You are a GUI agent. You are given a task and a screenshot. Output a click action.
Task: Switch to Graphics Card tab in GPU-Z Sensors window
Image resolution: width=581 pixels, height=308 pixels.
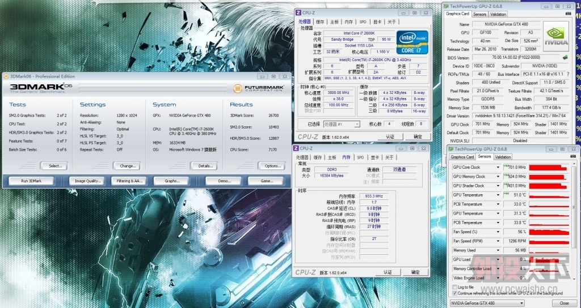462,157
